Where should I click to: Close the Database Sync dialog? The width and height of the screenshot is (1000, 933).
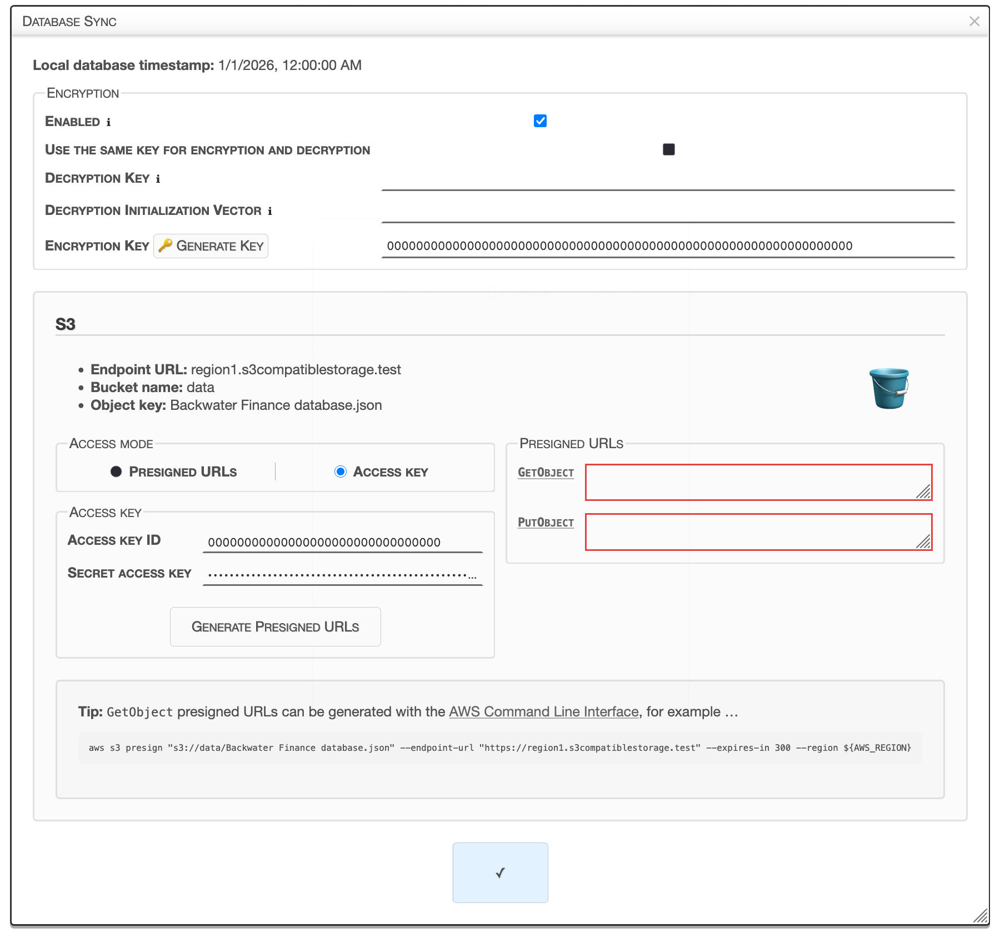974,22
